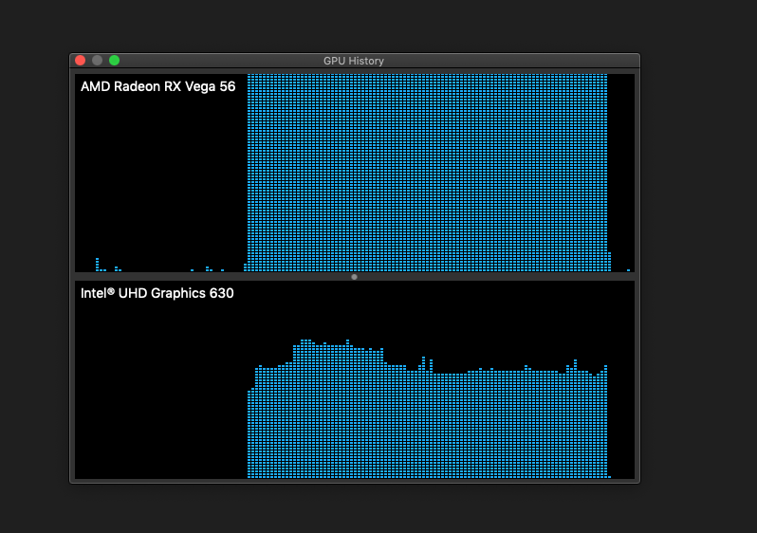Click the empty idle area of the Intel graph
The height and width of the screenshot is (533, 757).
pyautogui.click(x=161, y=398)
